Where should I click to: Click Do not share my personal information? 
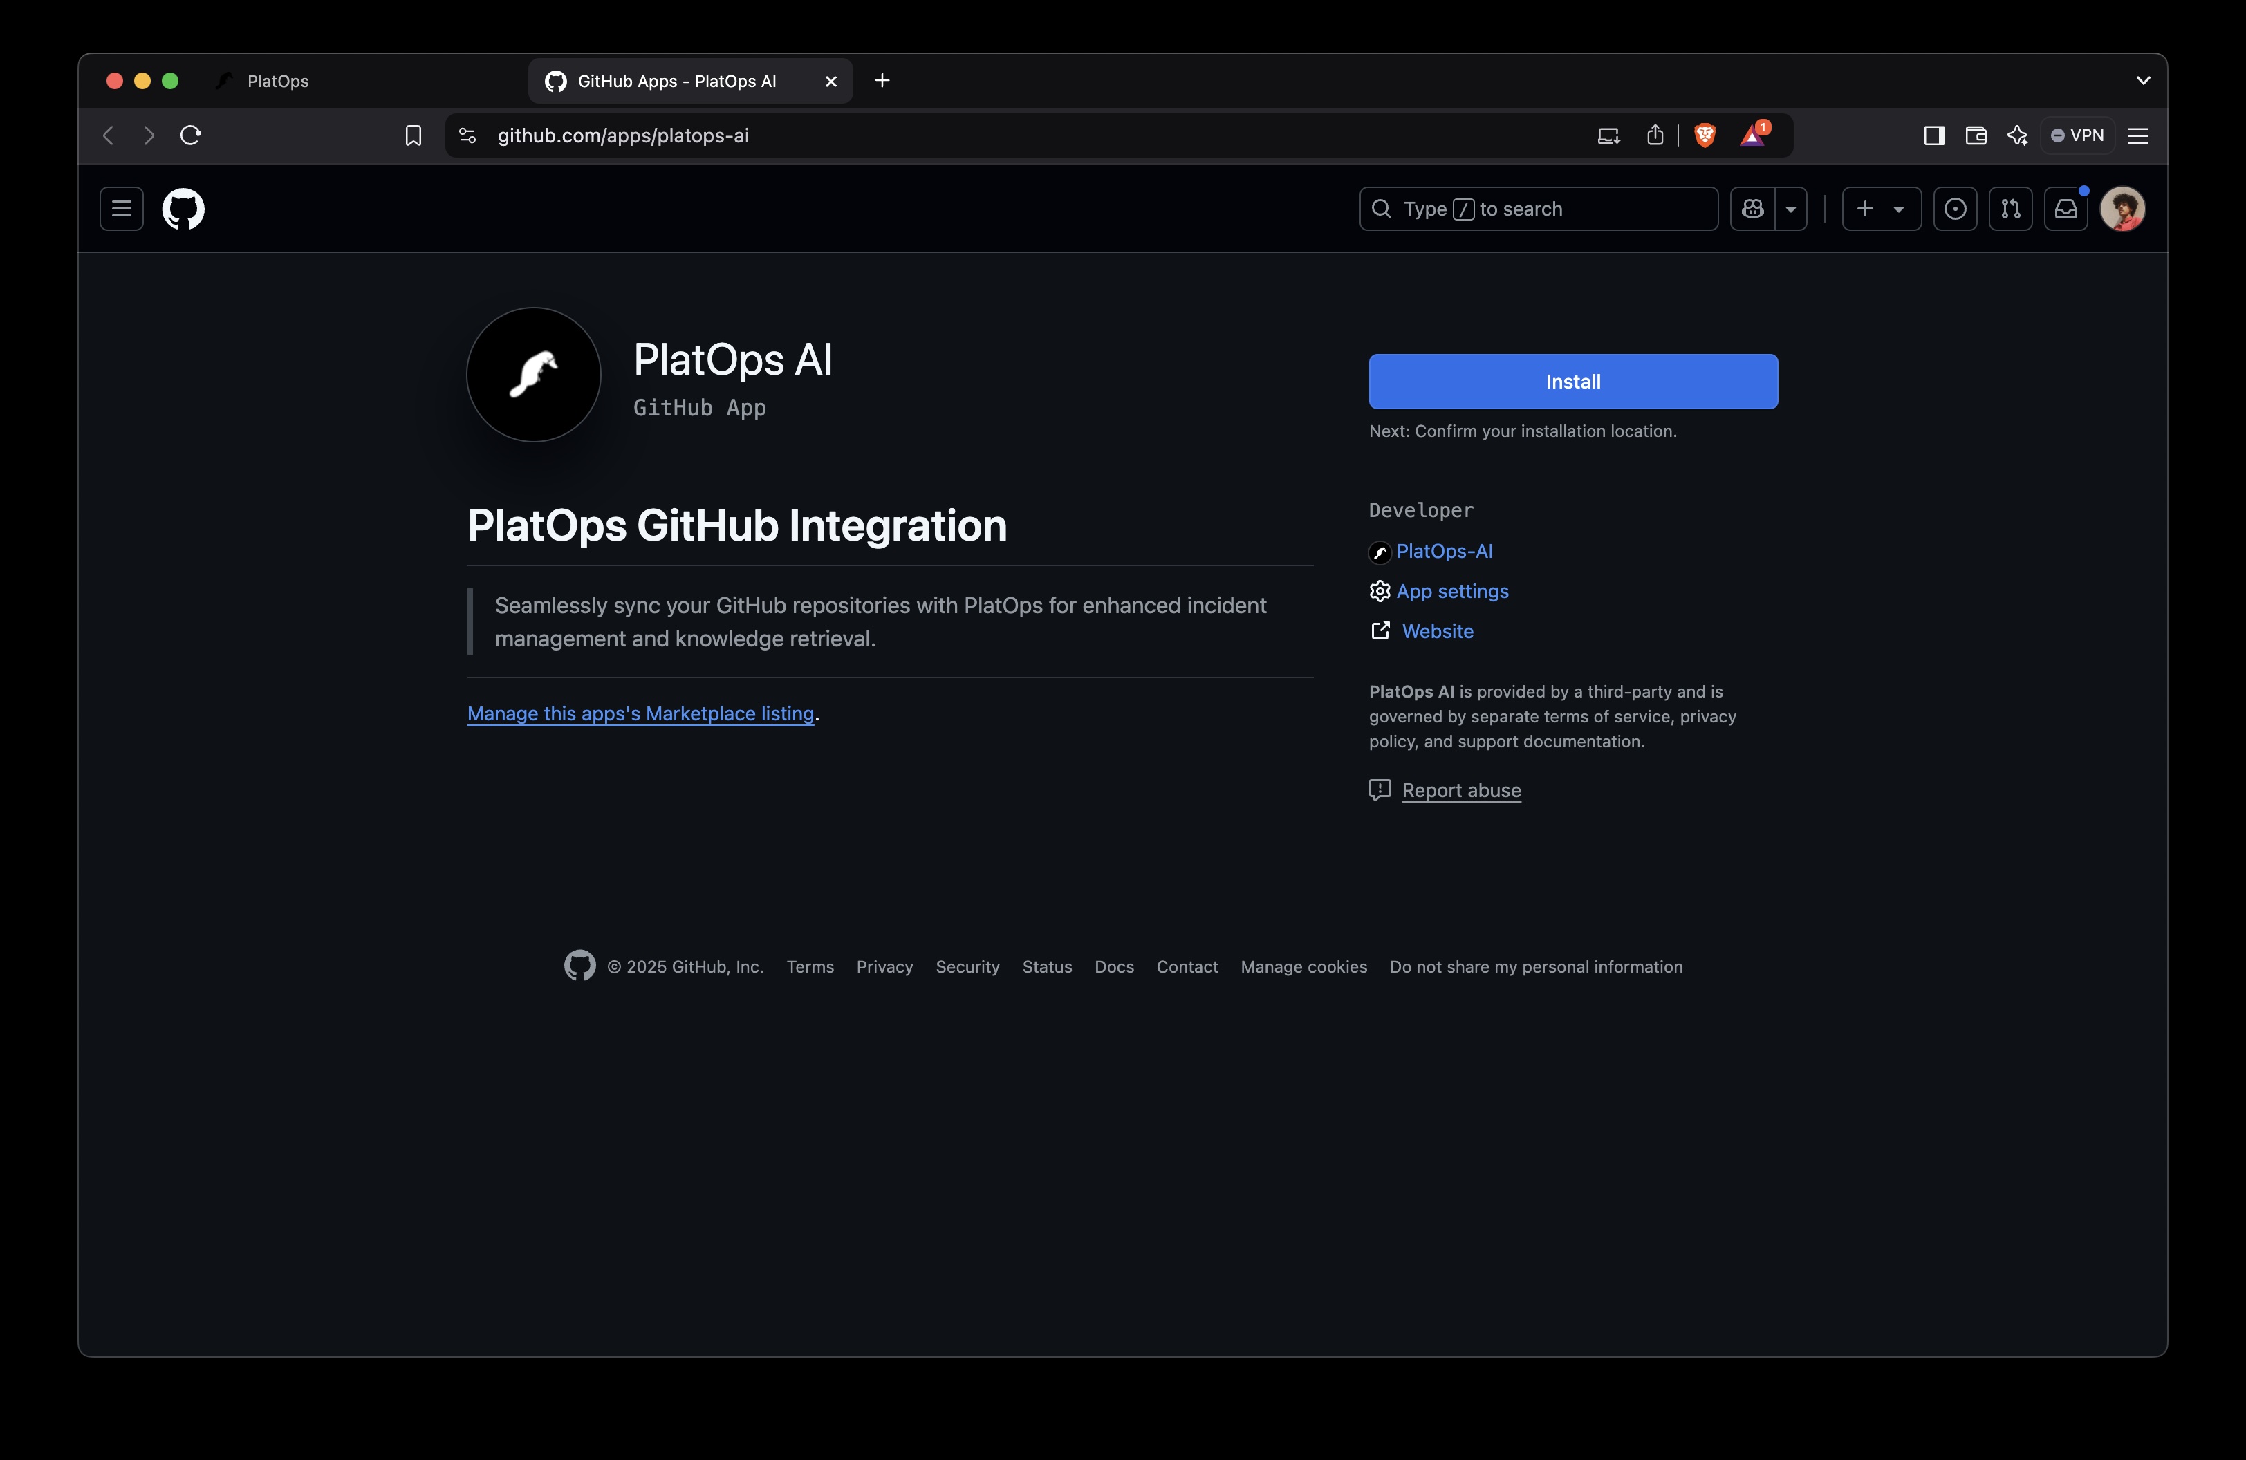pos(1535,966)
